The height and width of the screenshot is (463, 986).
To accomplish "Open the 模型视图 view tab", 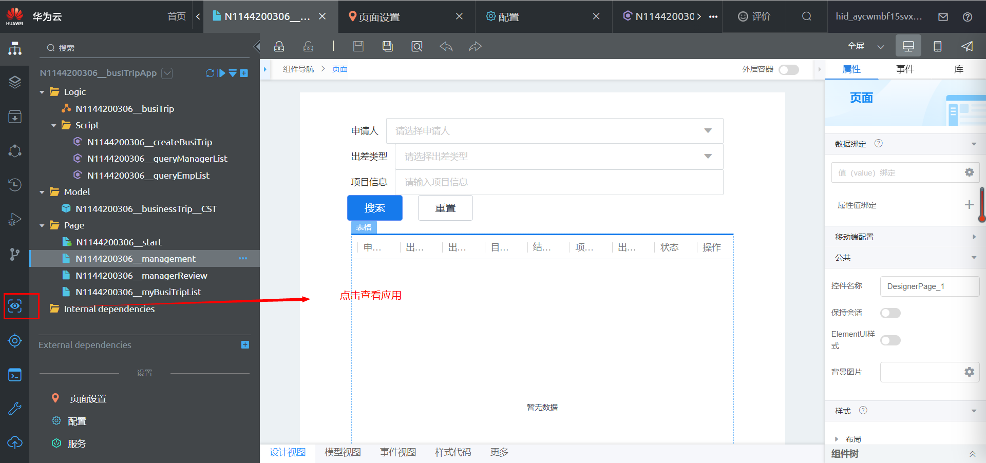I will (342, 452).
